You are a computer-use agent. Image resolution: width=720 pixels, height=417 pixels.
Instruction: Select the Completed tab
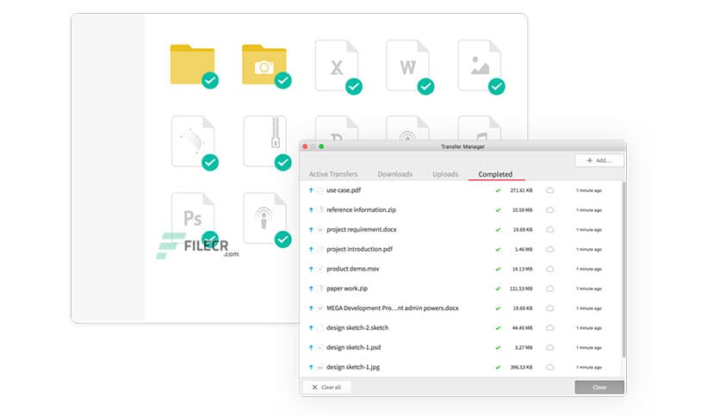(495, 174)
